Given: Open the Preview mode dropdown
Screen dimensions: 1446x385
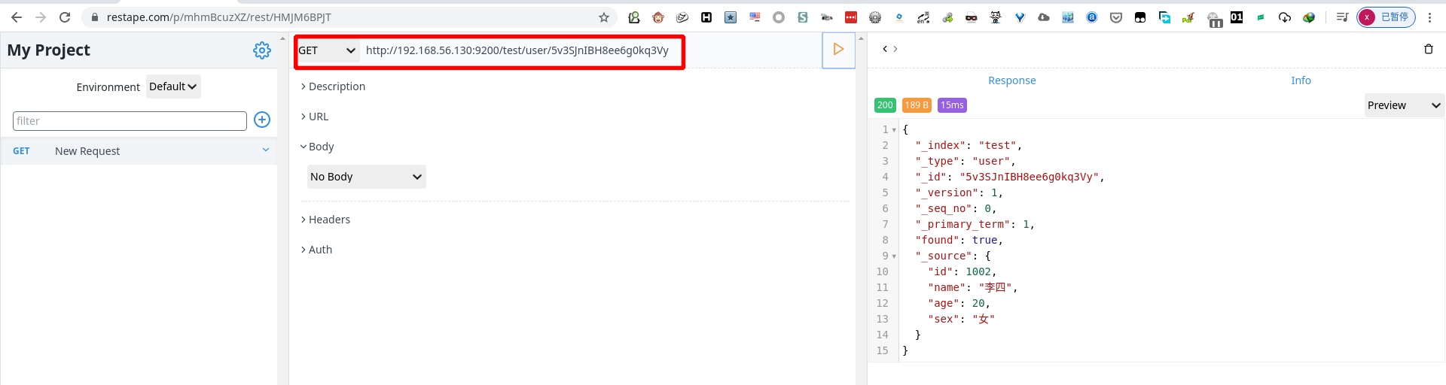Looking at the screenshot, I should [1405, 105].
